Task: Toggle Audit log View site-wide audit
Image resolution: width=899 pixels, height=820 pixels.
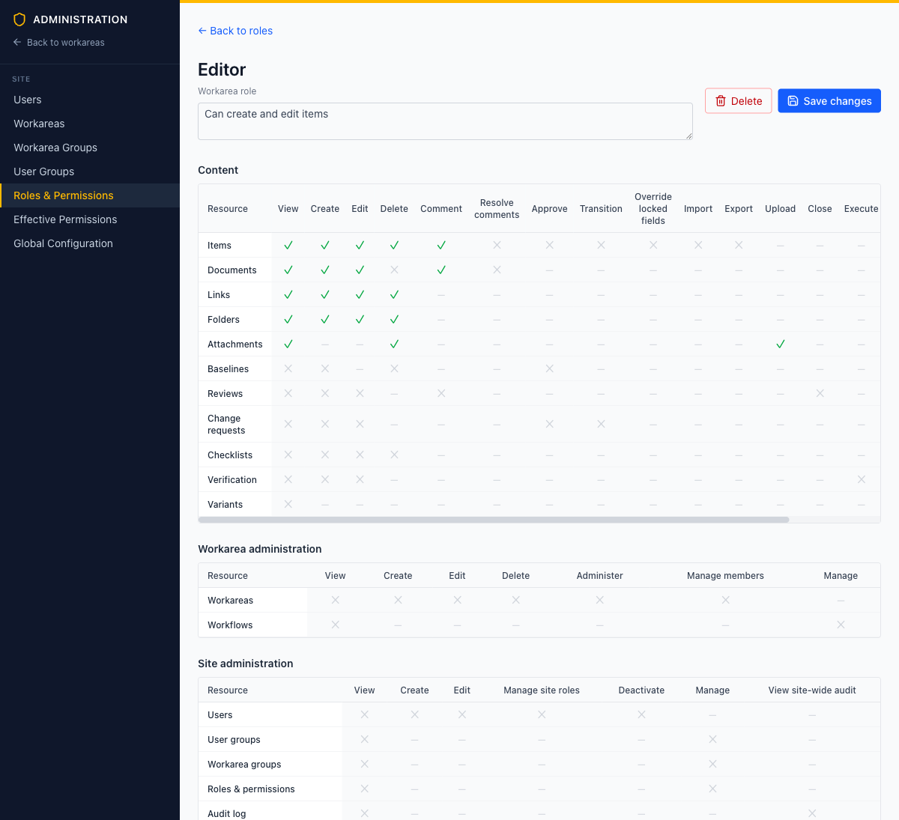Action: pyautogui.click(x=812, y=813)
